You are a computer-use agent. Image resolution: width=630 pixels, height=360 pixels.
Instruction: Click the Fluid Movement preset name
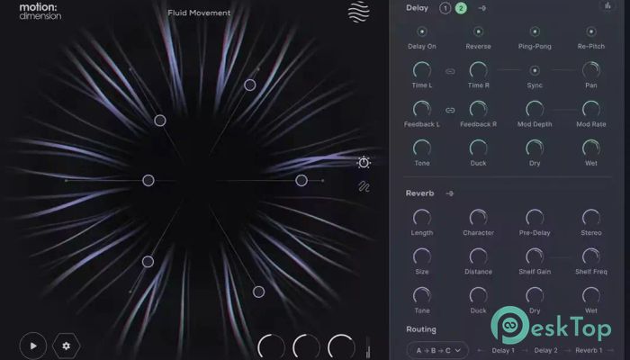pyautogui.click(x=199, y=13)
